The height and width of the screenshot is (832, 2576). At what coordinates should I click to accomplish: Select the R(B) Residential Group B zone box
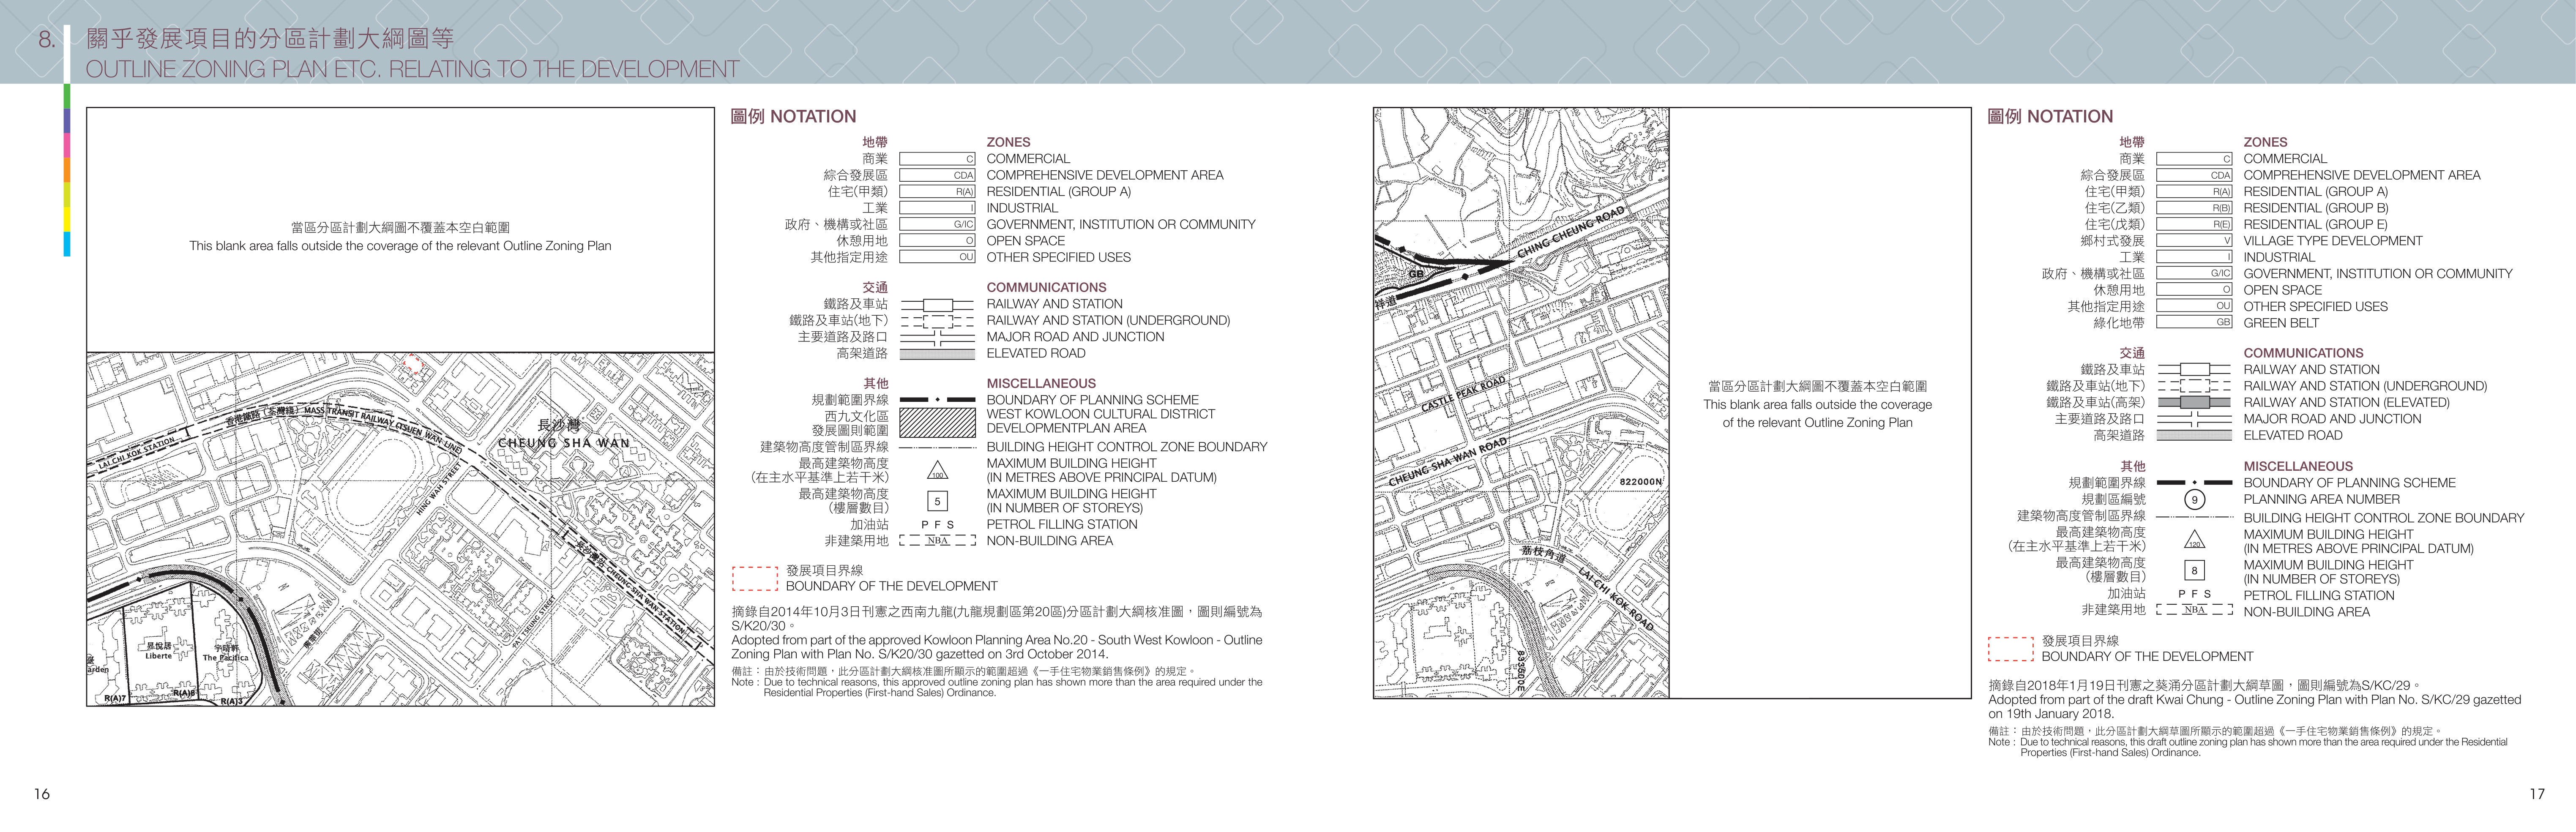(x=2194, y=208)
